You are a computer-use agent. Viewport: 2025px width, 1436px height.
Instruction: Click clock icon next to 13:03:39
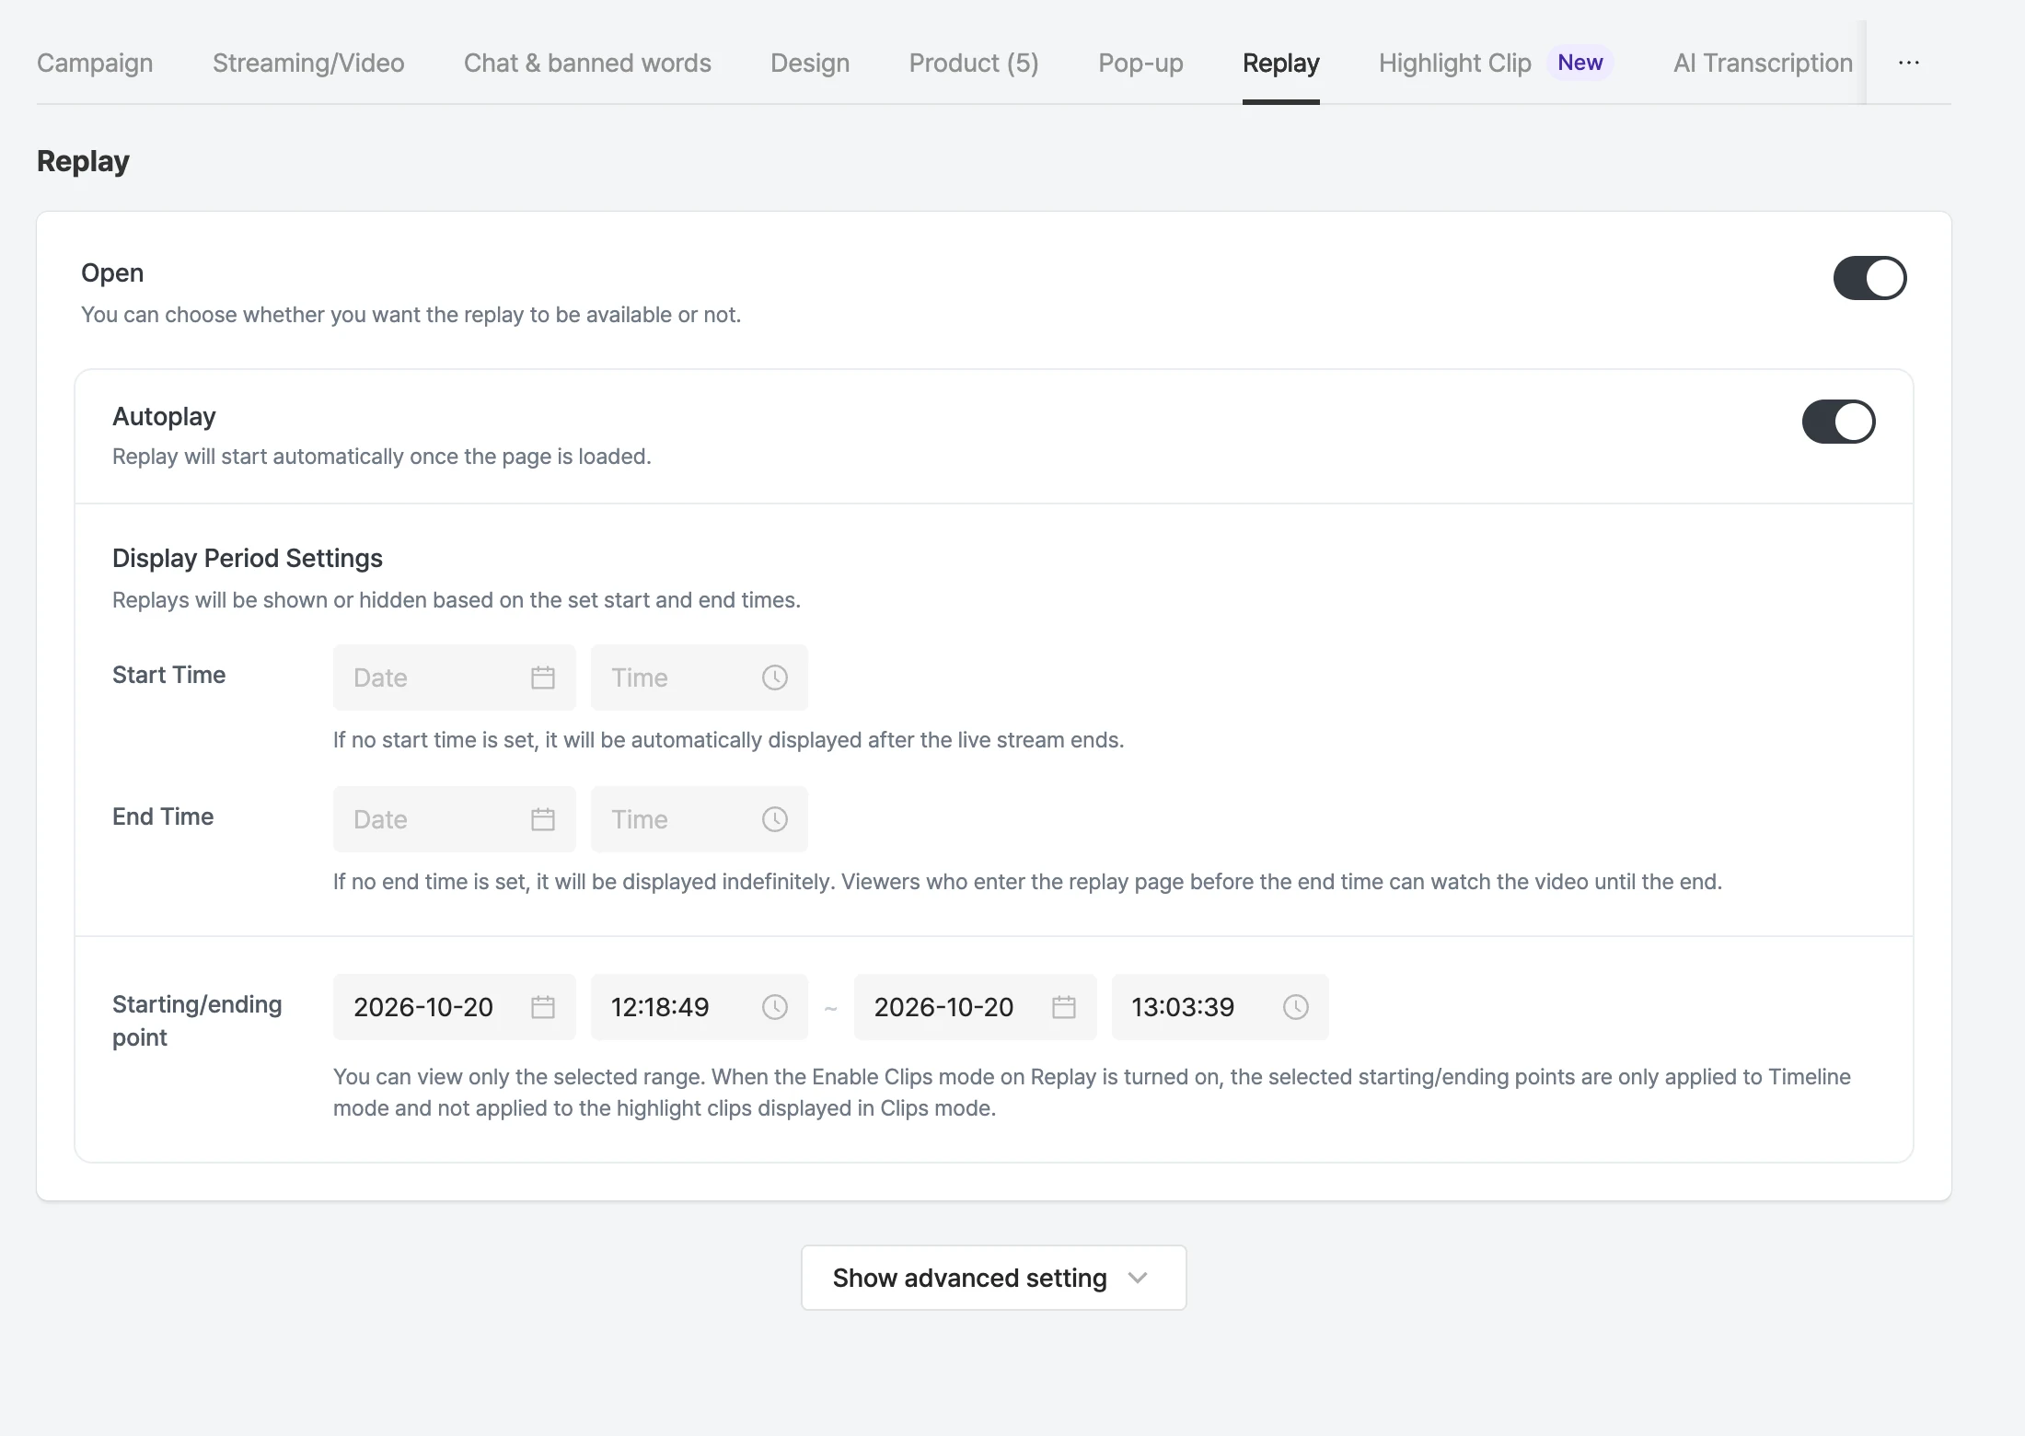click(1296, 1007)
